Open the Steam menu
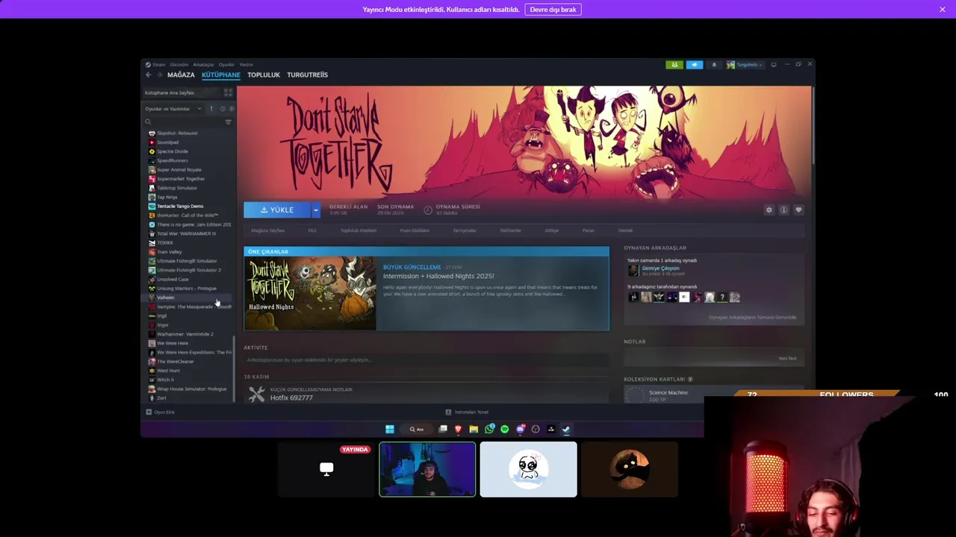 click(x=156, y=65)
